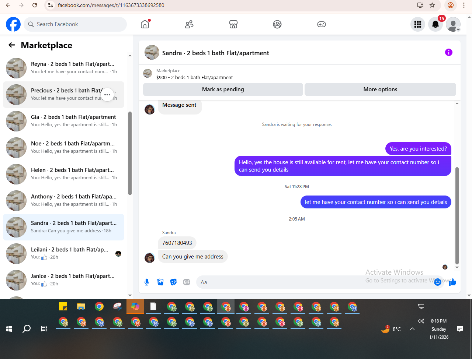
Task: Click the phone number message 7607180493
Action: (x=177, y=243)
